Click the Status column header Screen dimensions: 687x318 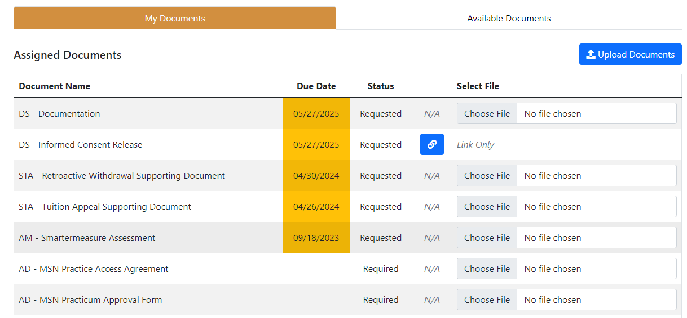click(x=381, y=86)
